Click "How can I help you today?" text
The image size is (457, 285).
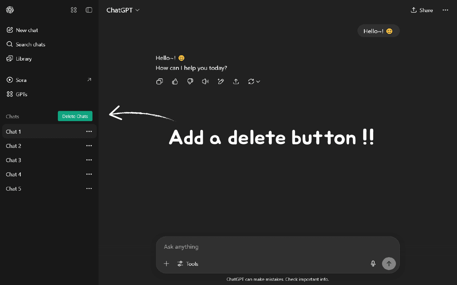point(191,68)
